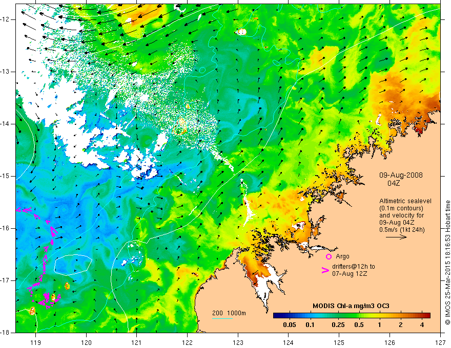Viewport: 451px width, 348px height.
Task: Click longitude axis label 127
Action: click(x=440, y=342)
